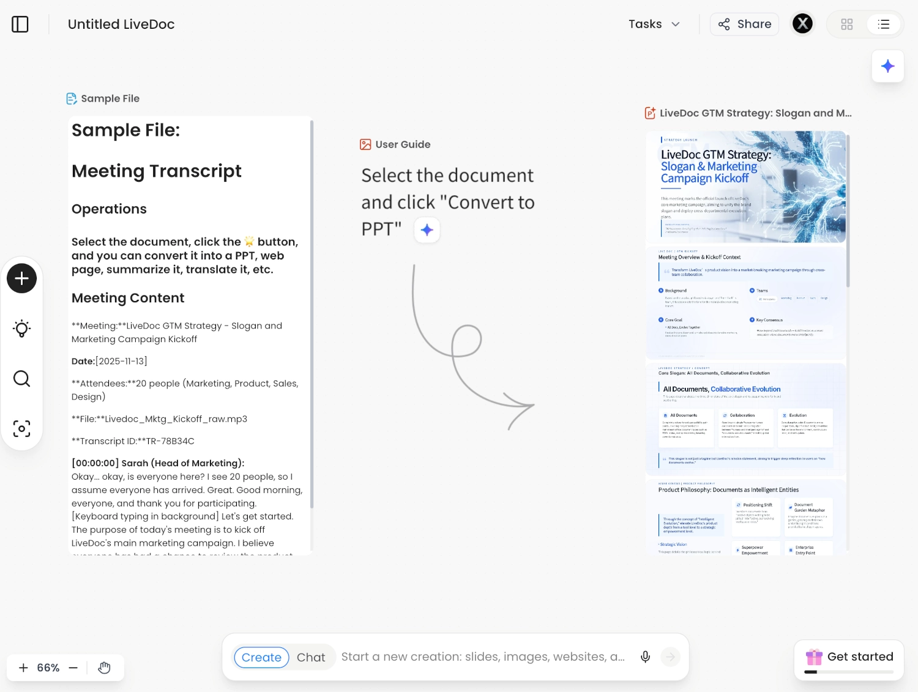Screen dimensions: 918x692
Task: Click the Date 2025-11-13 line
Action: [x=110, y=361]
